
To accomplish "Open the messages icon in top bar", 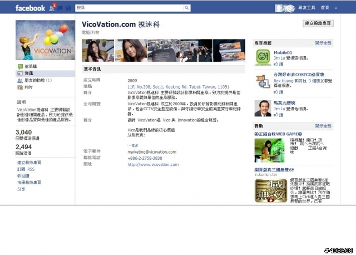I will (60, 8).
